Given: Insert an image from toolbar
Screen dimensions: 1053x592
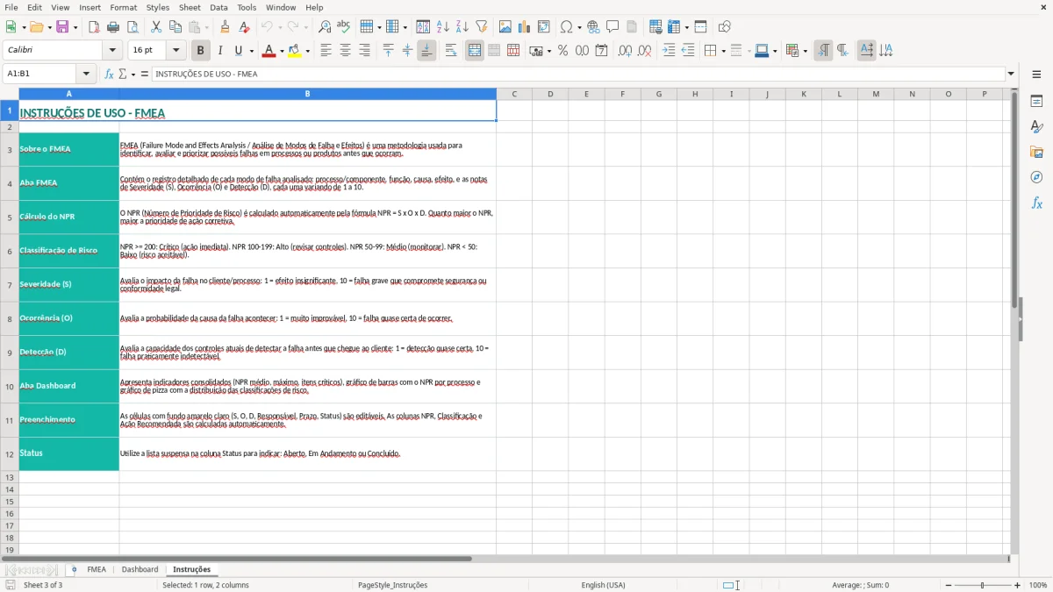Looking at the screenshot, I should coord(505,27).
